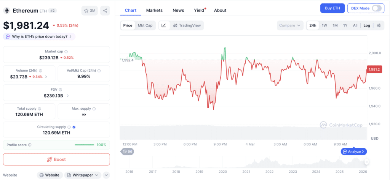Click the #2 rank badge
The width and height of the screenshot is (390, 180).
(52, 11)
